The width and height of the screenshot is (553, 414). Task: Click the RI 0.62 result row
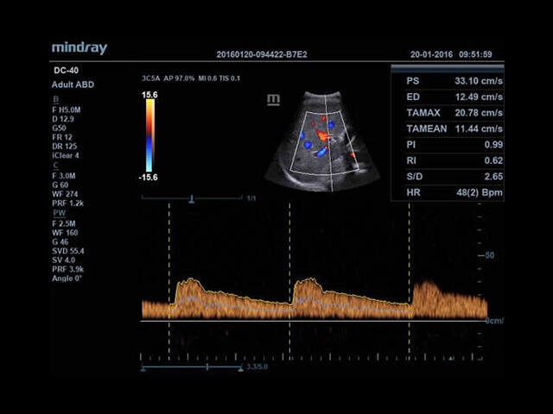(447, 160)
